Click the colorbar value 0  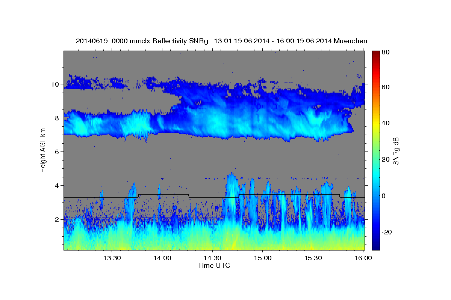point(384,196)
